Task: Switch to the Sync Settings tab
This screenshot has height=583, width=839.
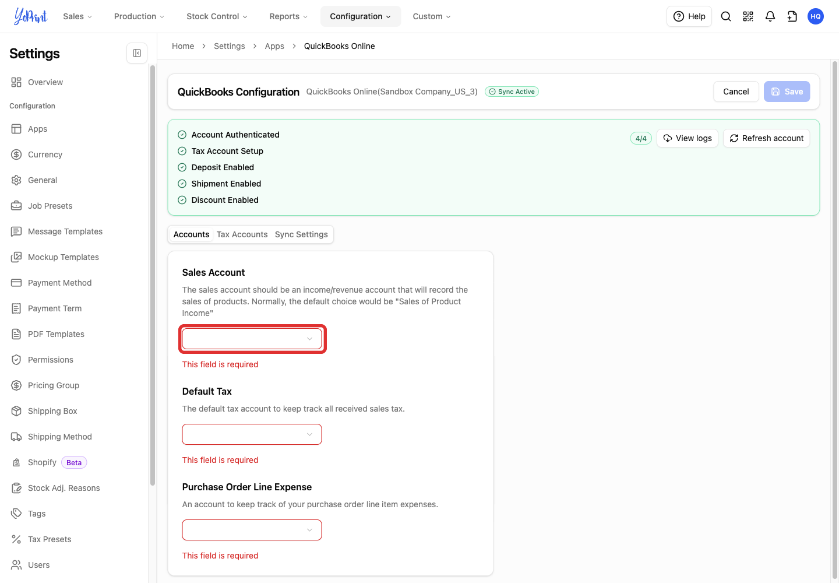Action: click(301, 234)
